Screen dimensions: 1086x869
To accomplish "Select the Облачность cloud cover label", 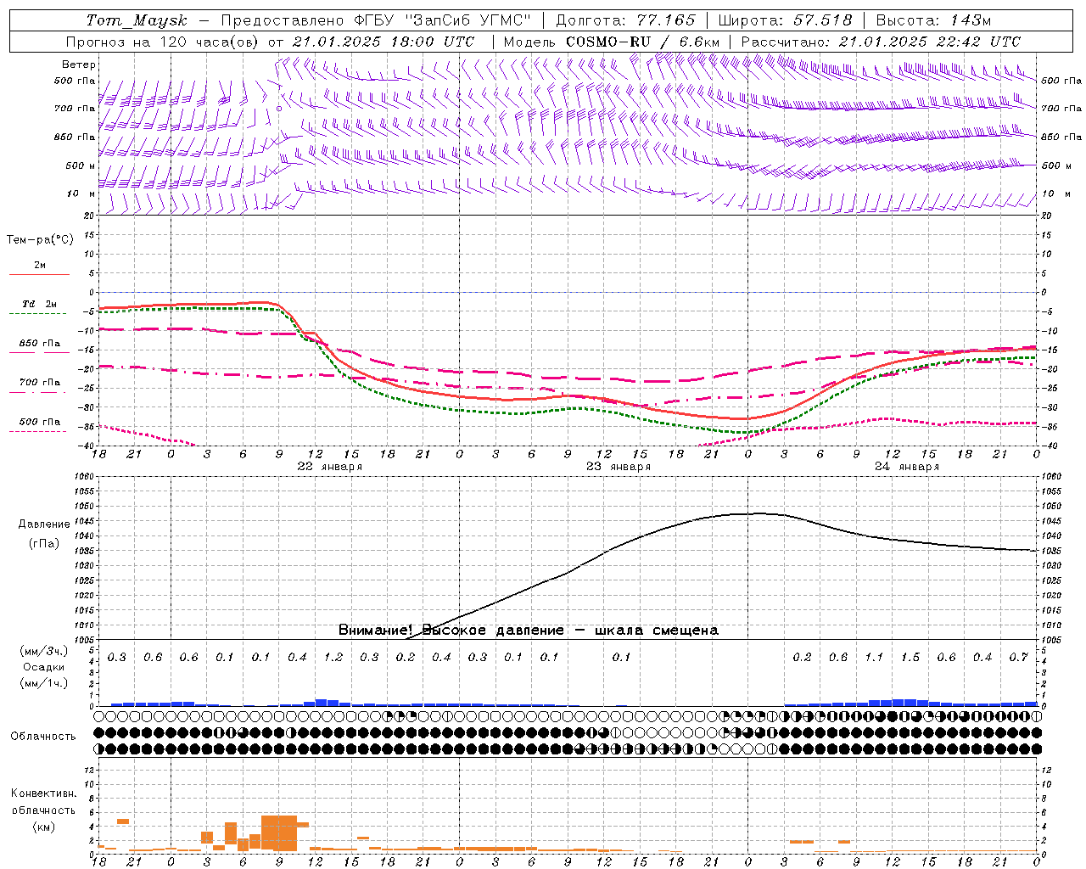I will pyautogui.click(x=43, y=737).
